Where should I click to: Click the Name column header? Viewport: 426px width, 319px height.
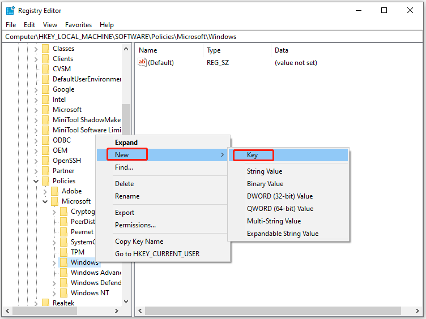(x=169, y=50)
